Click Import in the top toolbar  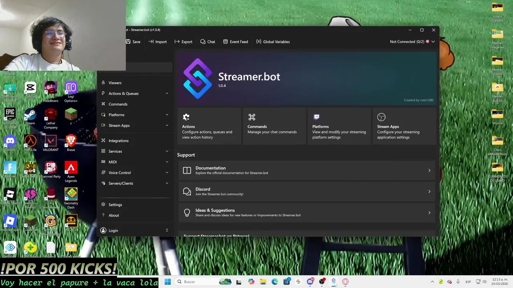click(x=158, y=42)
